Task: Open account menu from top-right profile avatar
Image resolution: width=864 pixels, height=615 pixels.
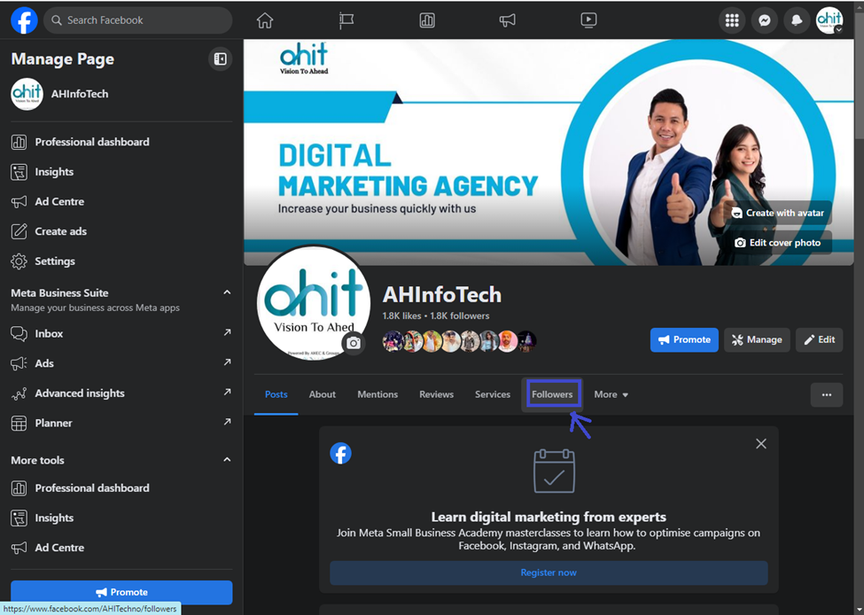Action: point(829,20)
